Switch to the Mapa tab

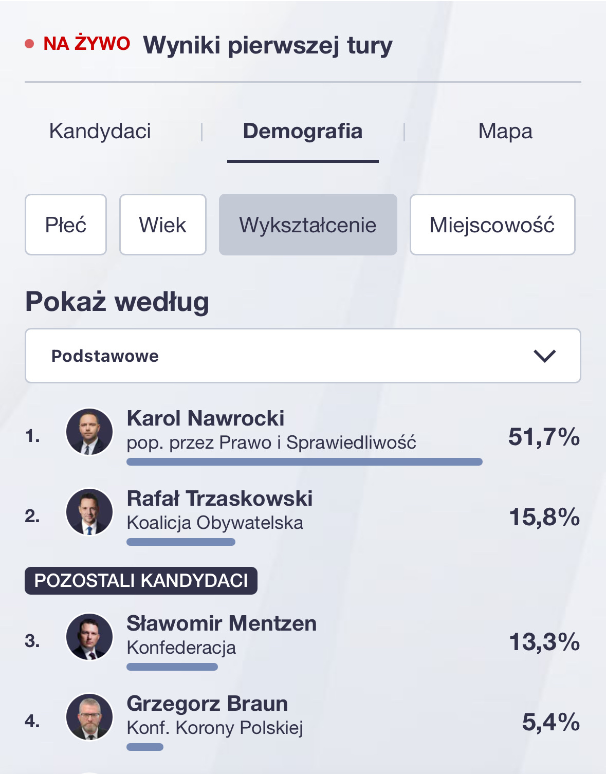[x=505, y=131]
